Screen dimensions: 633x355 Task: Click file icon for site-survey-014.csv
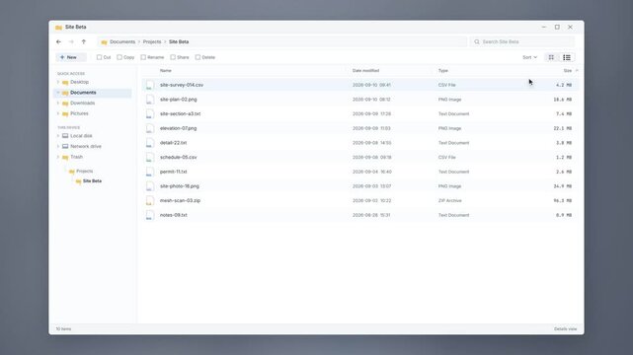tap(150, 85)
